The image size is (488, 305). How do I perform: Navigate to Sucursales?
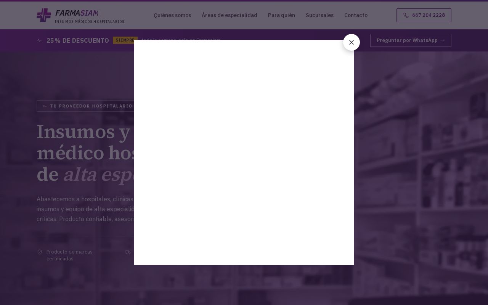[x=319, y=15]
